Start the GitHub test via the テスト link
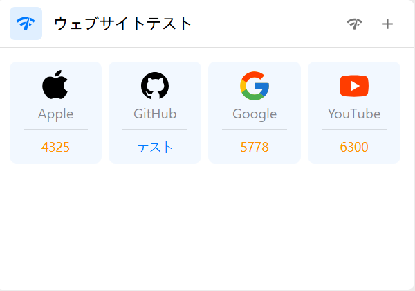The width and height of the screenshot is (415, 291). point(155,147)
